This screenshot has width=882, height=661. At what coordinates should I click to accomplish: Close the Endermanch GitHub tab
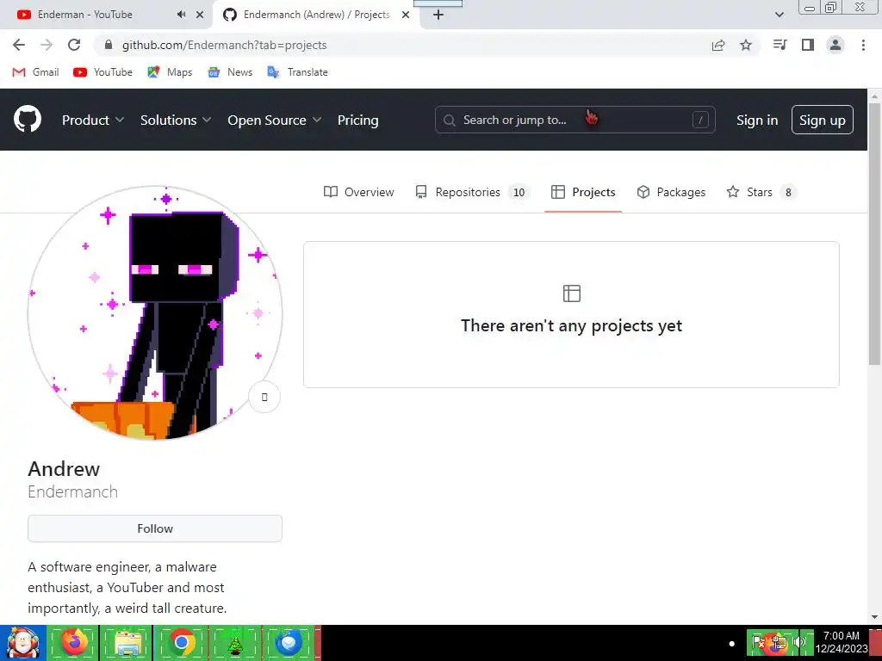click(406, 15)
